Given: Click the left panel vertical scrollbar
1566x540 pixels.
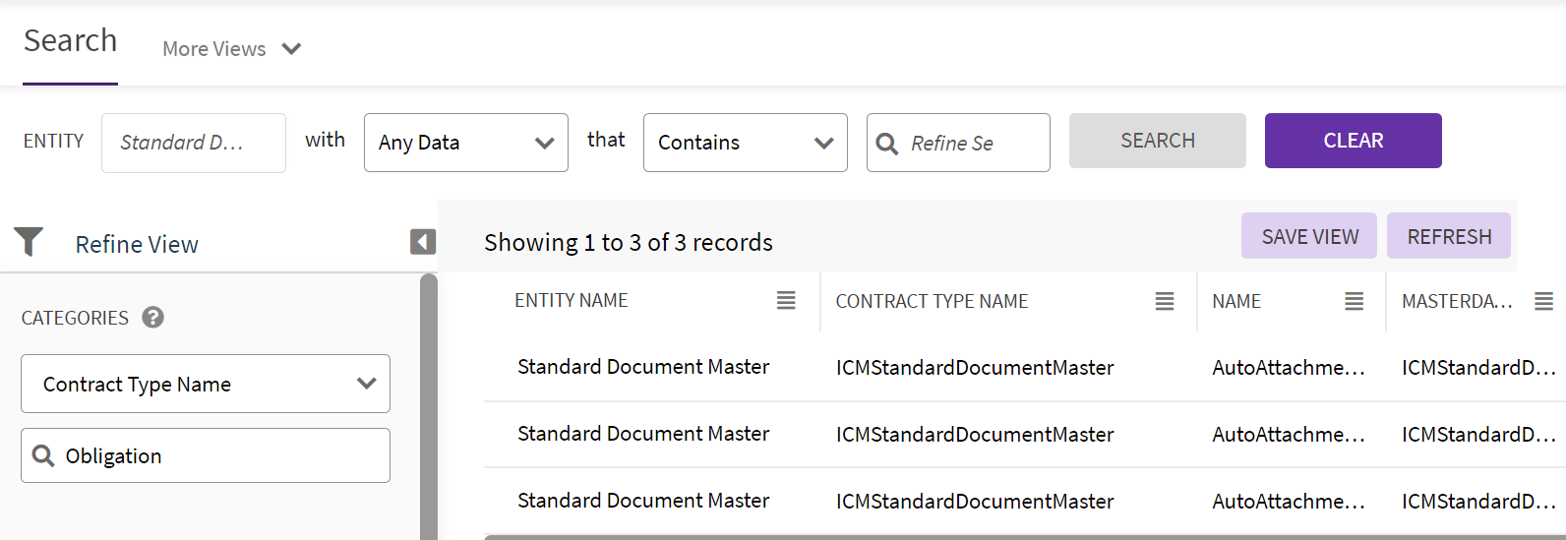Looking at the screenshot, I should coord(428,413).
